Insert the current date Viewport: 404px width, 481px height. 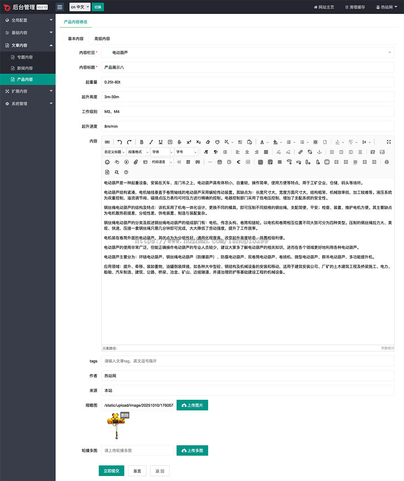(220, 162)
